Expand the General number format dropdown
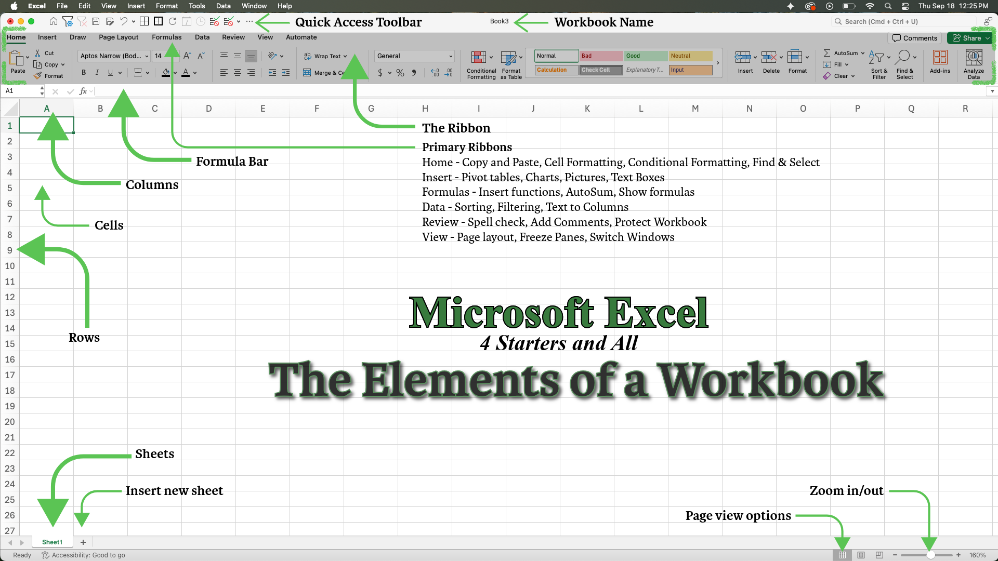The image size is (998, 561). (x=450, y=56)
